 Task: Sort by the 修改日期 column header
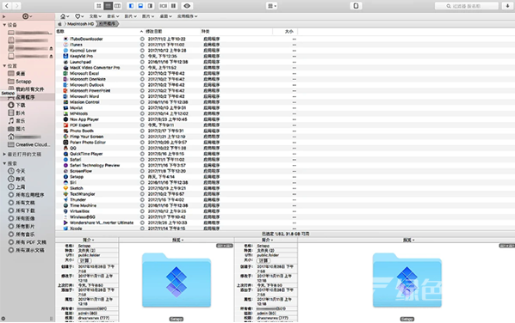172,32
